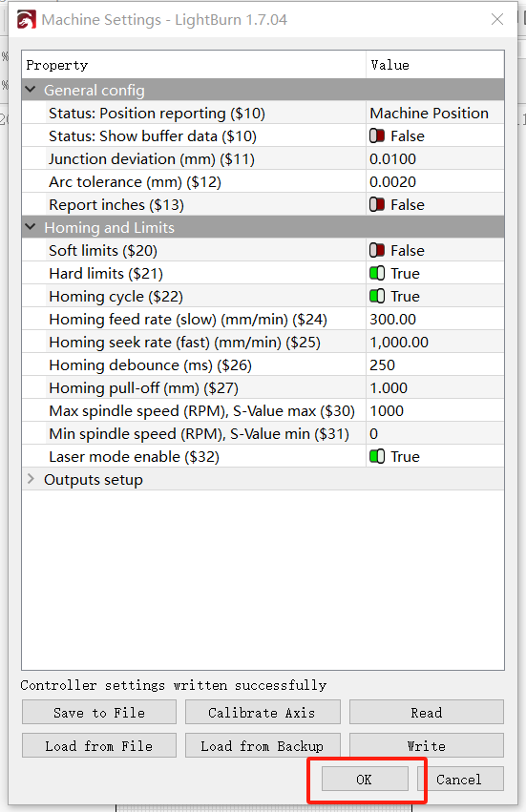Image resolution: width=526 pixels, height=812 pixels.
Task: Toggle Homing cycle ($22) switch
Action: [377, 296]
